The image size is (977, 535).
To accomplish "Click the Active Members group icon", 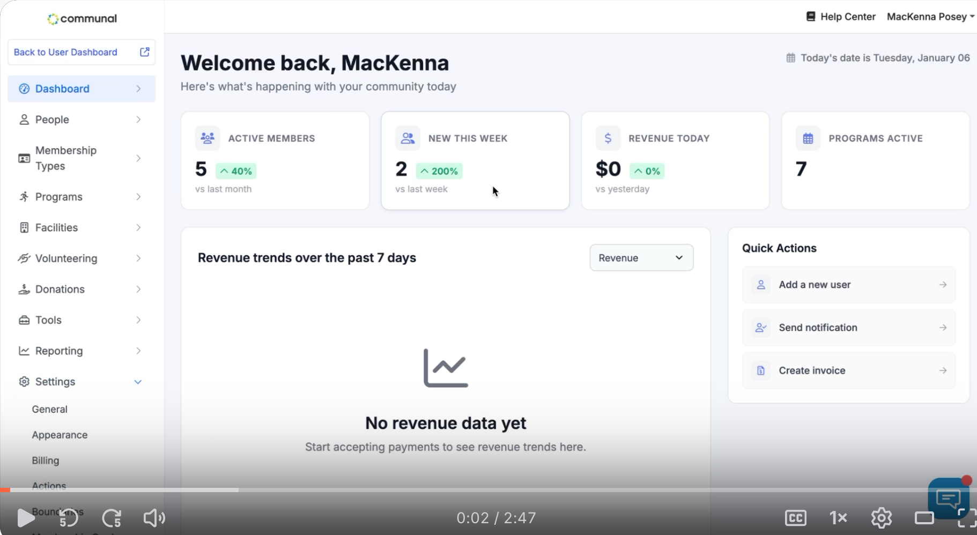I will (x=208, y=138).
